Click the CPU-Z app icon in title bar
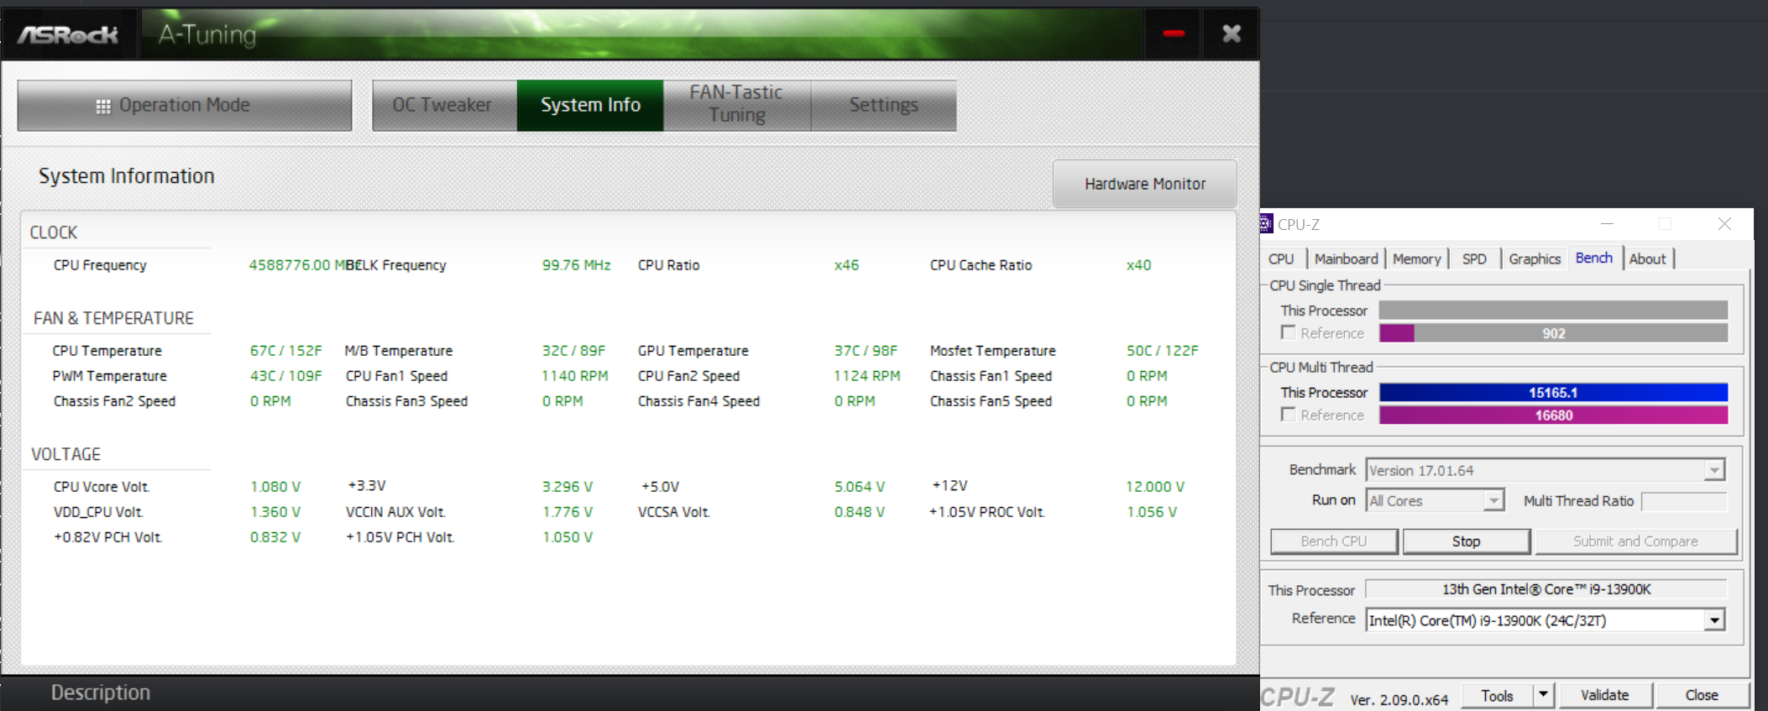 tap(1266, 224)
